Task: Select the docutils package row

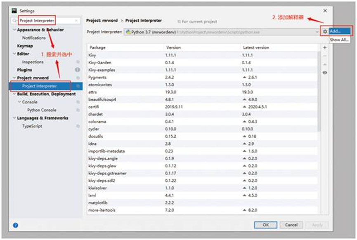Action: point(202,136)
